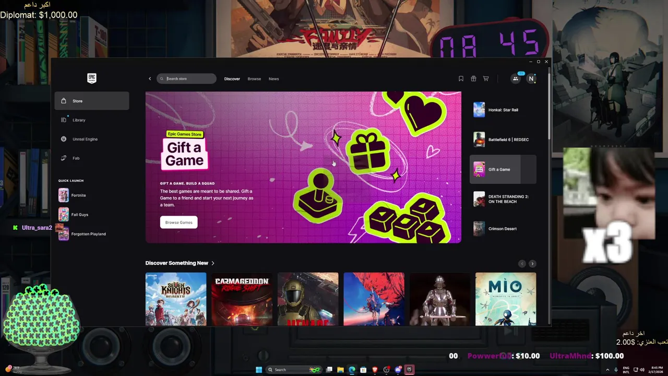Select Battlefield 6 | REDSEC in the carousel list
Image resolution: width=668 pixels, height=376 pixels.
[x=503, y=139]
